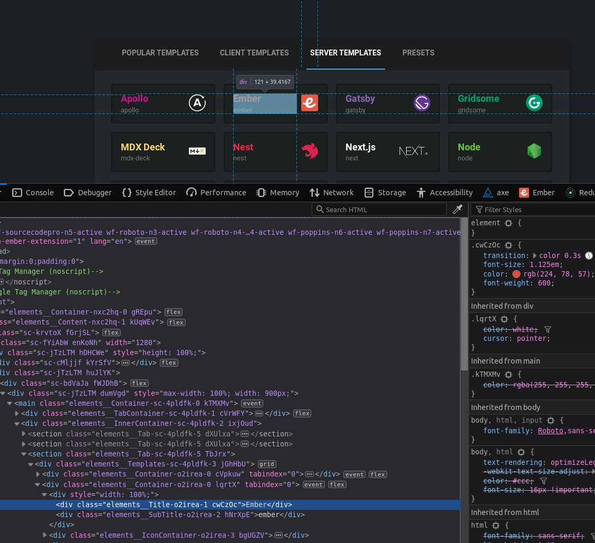Image resolution: width=595 pixels, height=543 pixels.
Task: Click the Memory chip icon
Action: pyautogui.click(x=261, y=193)
